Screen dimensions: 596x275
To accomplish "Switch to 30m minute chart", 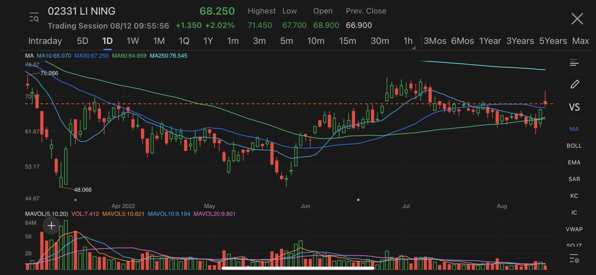I will [380, 41].
